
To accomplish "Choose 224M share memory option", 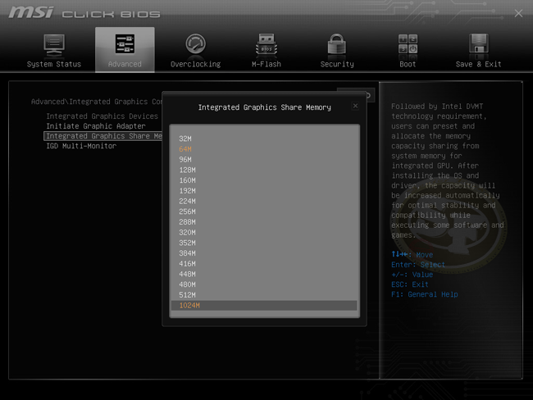I will [x=264, y=201].
